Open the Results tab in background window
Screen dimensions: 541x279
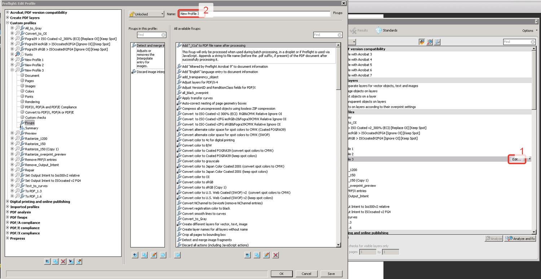point(359,30)
